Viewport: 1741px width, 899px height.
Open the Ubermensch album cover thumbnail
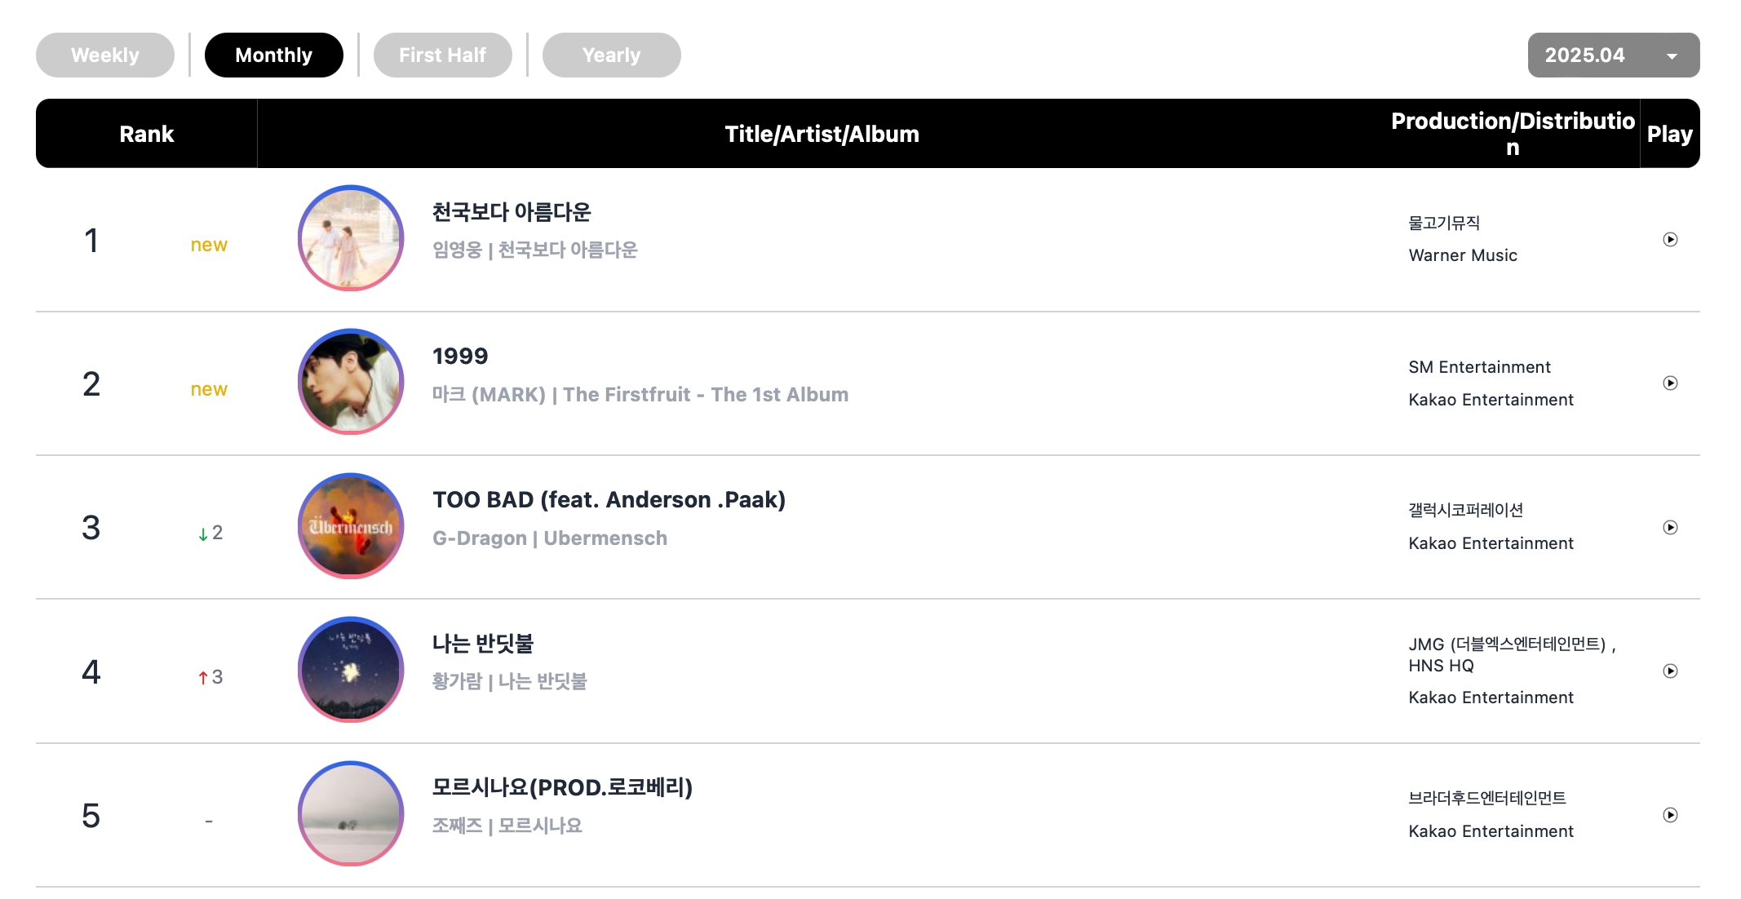pos(351,526)
